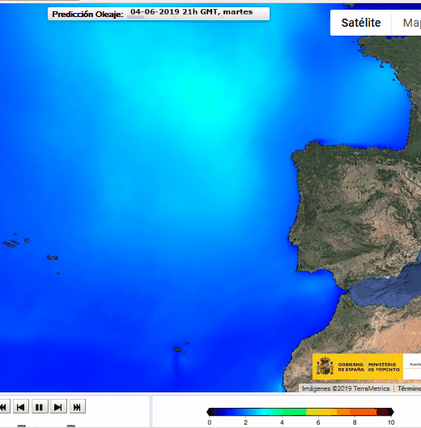Viewport: 421px width, 428px height.
Task: Click the Imágenes ©2019 TerraMetrics attribution
Action: 346,388
